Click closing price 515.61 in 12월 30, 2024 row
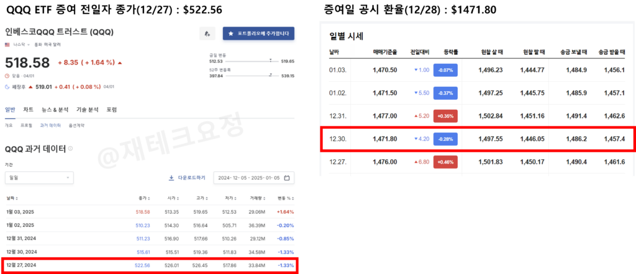Screen dimensions: 636x274 pos(143,252)
